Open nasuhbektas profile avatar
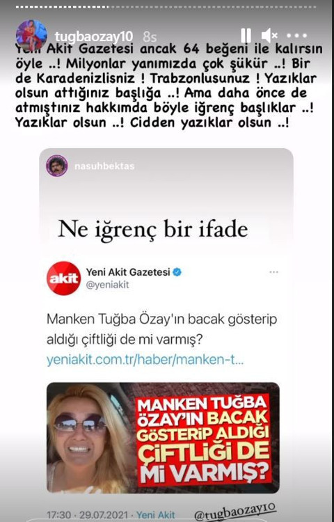334x522 pixels. tap(57, 166)
